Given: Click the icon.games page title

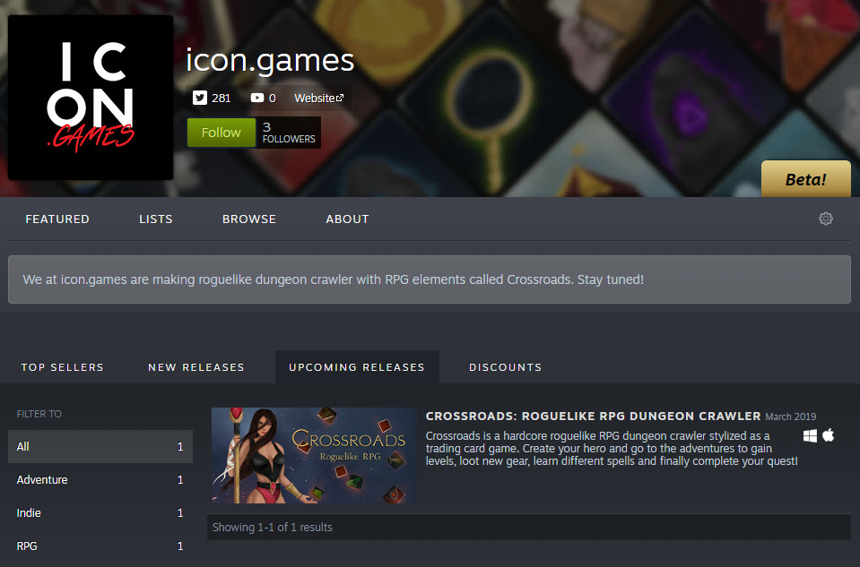Looking at the screenshot, I should [270, 60].
